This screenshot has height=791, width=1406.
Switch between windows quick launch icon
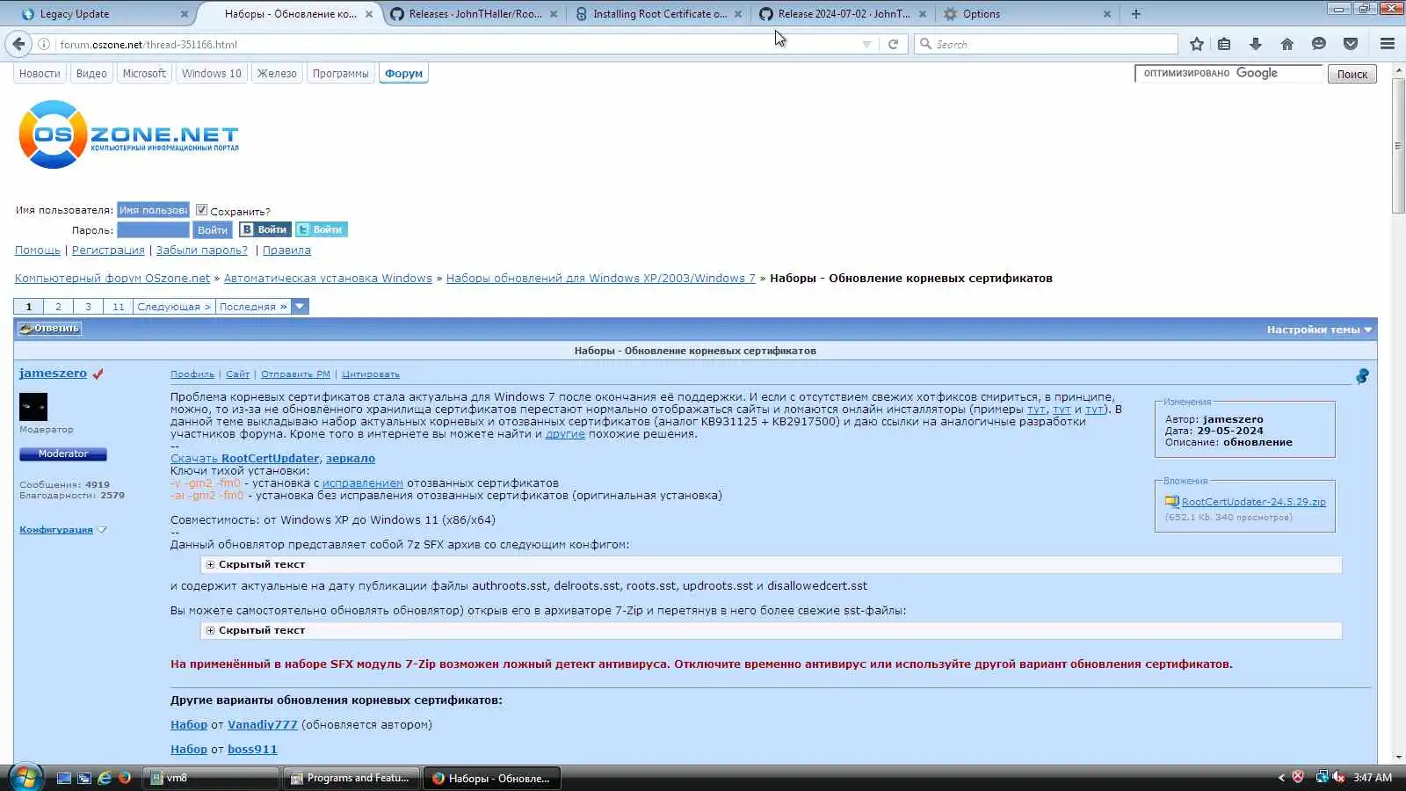pyautogui.click(x=83, y=778)
